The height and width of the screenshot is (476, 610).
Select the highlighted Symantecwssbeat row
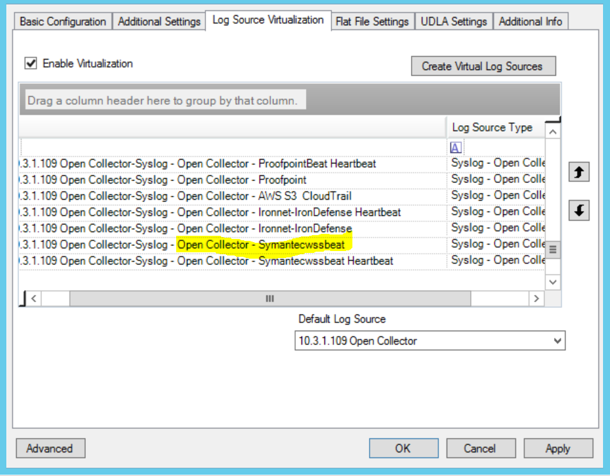pyautogui.click(x=261, y=245)
